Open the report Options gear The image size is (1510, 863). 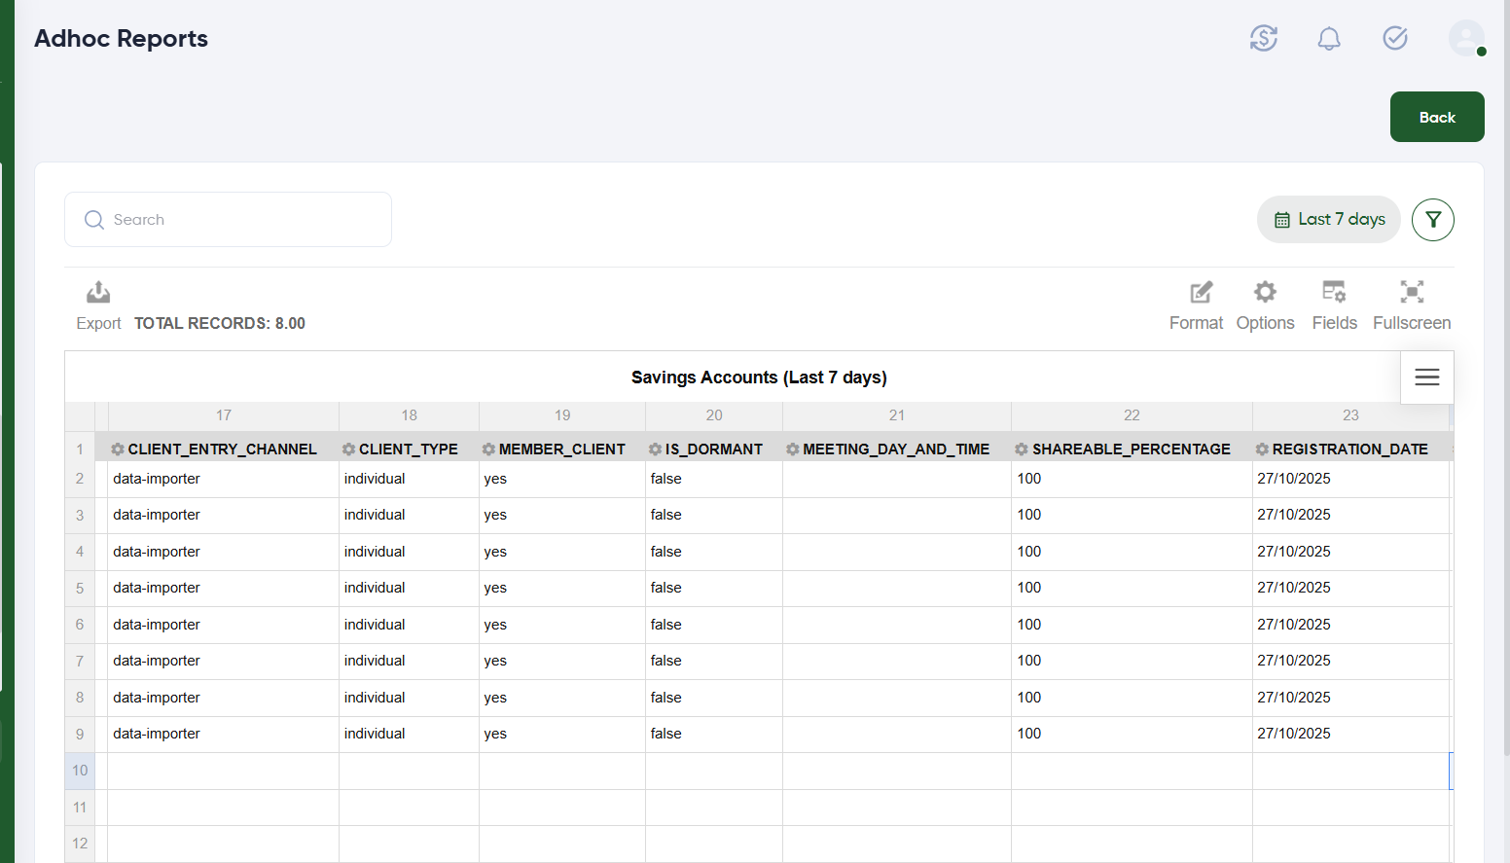pyautogui.click(x=1265, y=293)
